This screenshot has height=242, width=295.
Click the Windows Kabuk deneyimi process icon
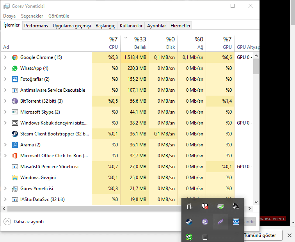pyautogui.click(x=15, y=123)
